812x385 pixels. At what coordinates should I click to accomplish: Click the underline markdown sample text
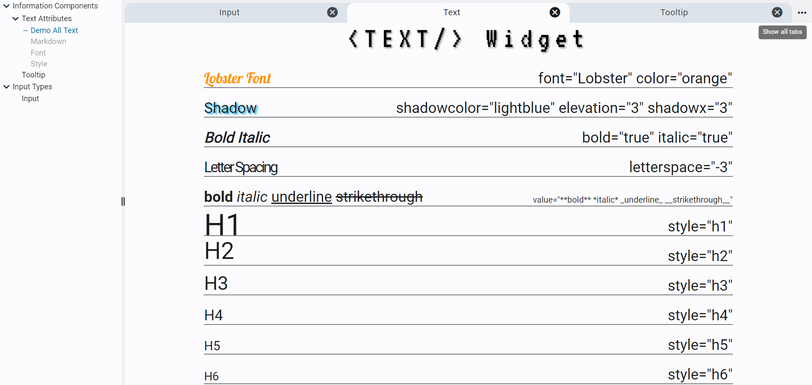coord(301,197)
